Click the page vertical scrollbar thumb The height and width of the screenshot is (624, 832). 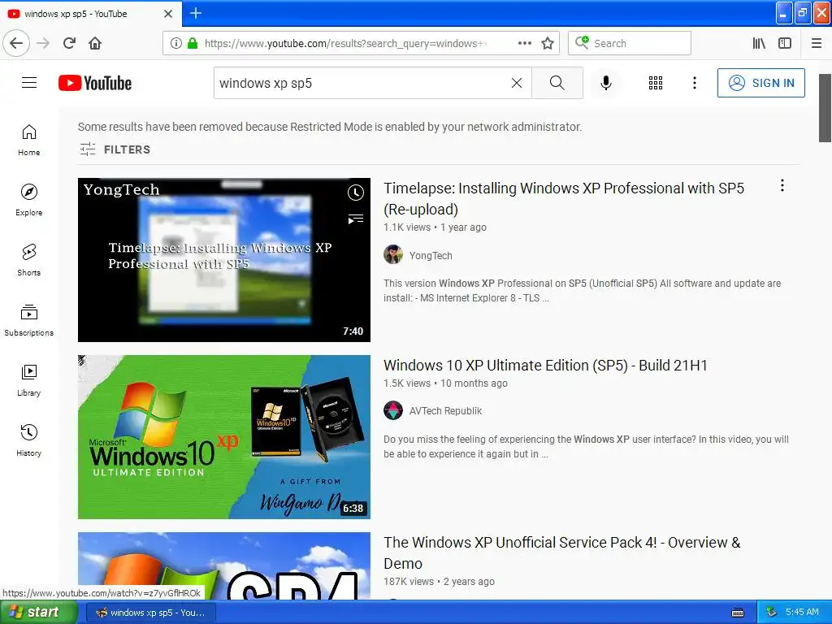825,108
